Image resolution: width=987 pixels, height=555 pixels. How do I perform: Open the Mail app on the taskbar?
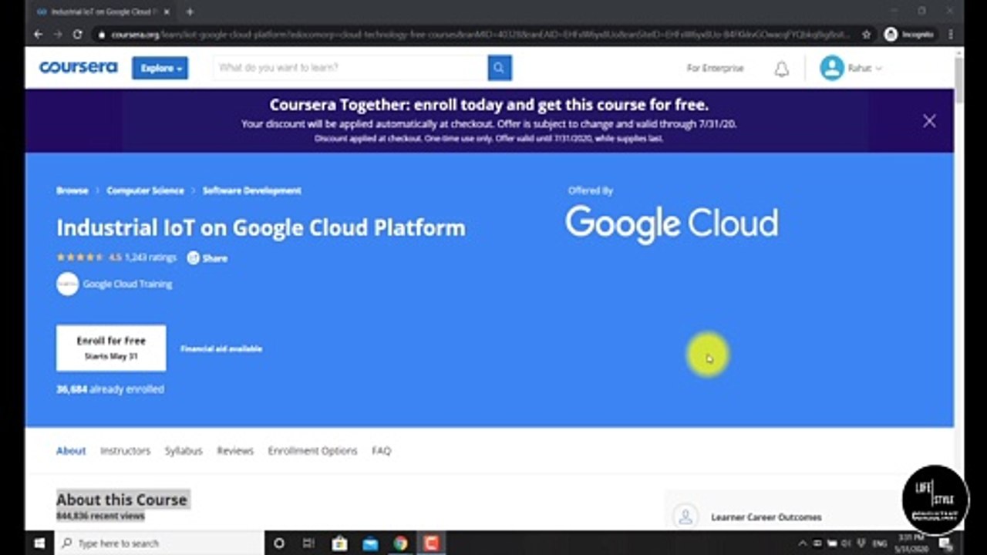click(x=370, y=543)
